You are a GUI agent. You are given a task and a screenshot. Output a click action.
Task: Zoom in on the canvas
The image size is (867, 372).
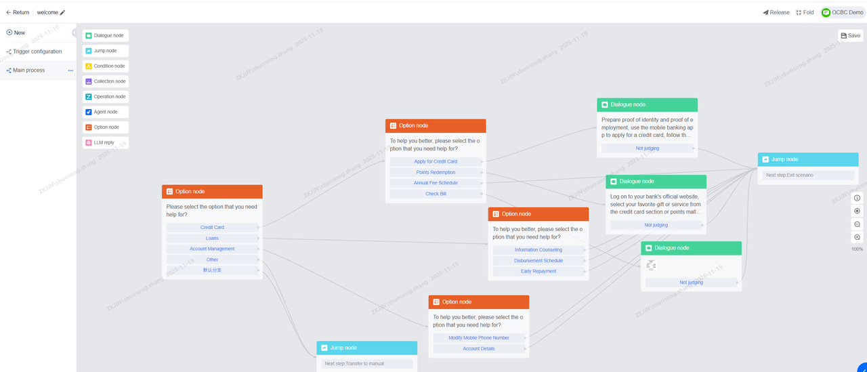857,237
